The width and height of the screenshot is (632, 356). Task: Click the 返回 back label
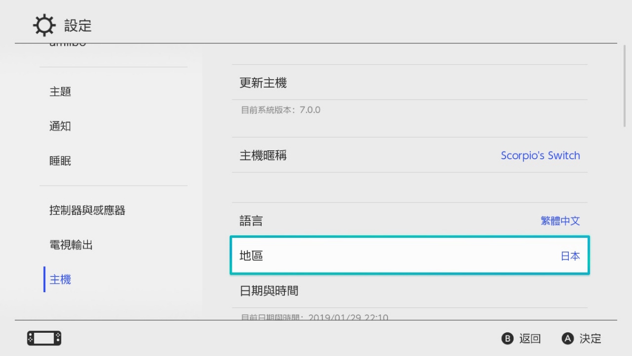pos(530,339)
